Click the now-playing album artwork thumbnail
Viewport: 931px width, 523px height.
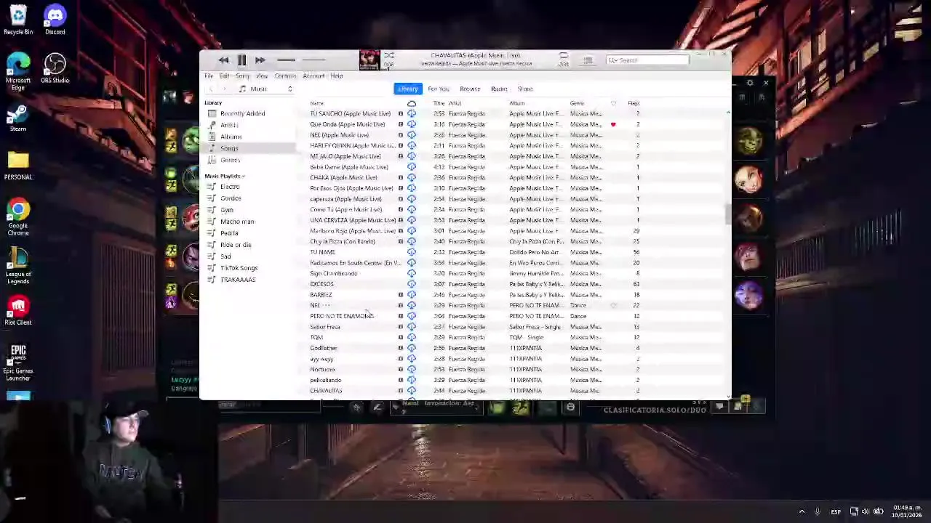tap(369, 60)
